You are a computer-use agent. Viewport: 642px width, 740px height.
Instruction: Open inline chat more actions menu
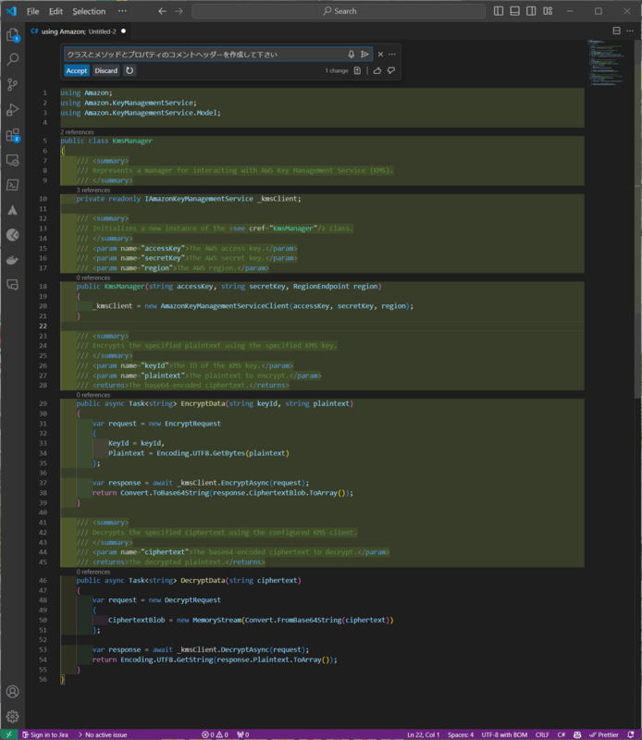392,55
